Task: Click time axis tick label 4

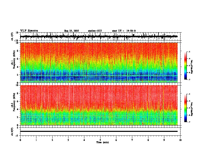Action: tap(84, 140)
